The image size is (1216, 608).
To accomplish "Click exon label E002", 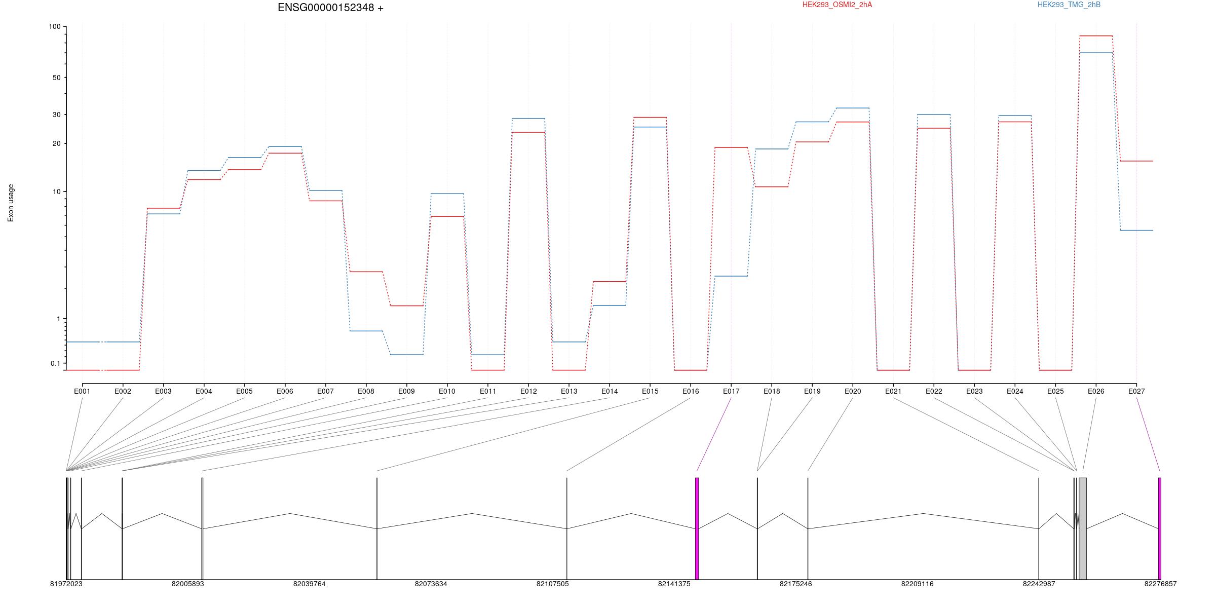I will [123, 391].
